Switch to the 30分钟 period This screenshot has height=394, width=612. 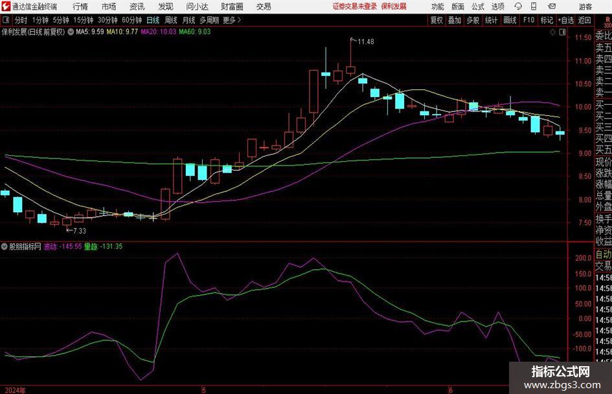(x=108, y=20)
